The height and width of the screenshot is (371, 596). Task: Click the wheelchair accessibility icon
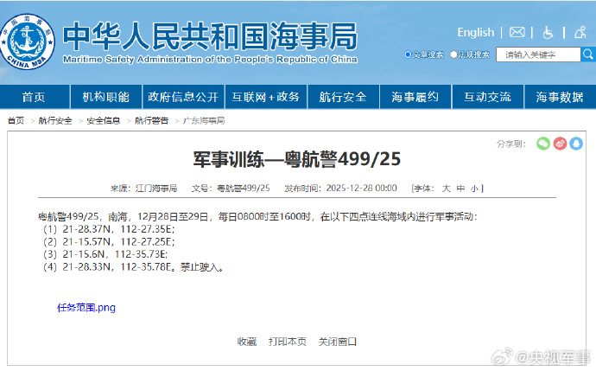548,32
